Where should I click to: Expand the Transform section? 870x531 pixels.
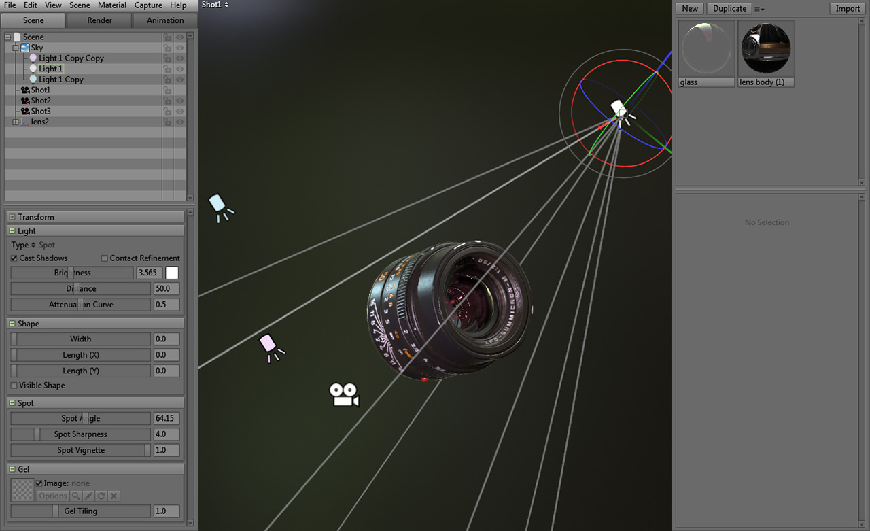pyautogui.click(x=12, y=217)
